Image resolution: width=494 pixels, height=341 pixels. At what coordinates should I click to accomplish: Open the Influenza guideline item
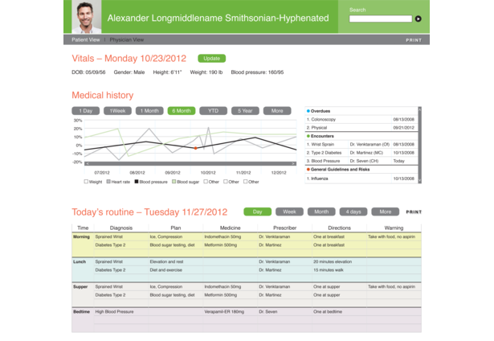click(361, 179)
